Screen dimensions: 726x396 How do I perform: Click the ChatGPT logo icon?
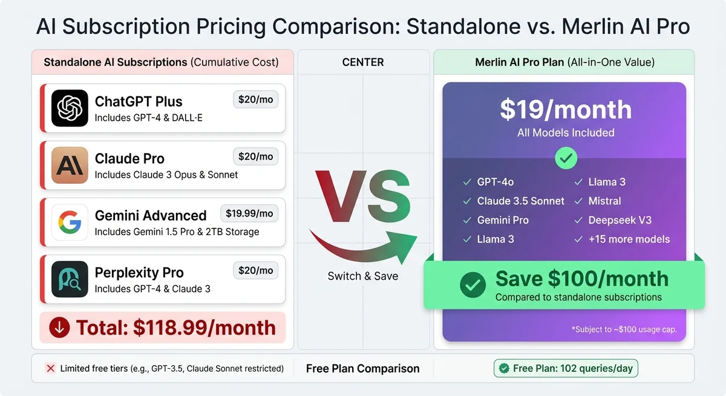click(x=70, y=108)
